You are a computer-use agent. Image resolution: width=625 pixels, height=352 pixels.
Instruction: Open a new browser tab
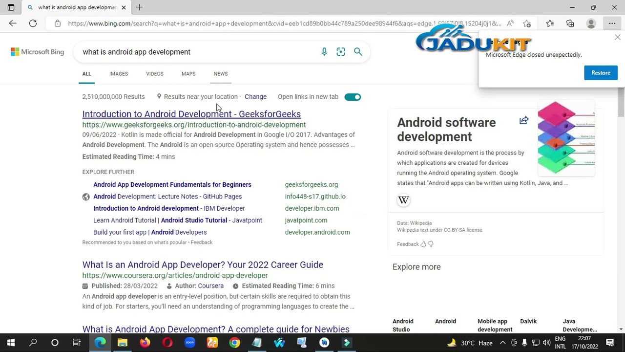[139, 7]
